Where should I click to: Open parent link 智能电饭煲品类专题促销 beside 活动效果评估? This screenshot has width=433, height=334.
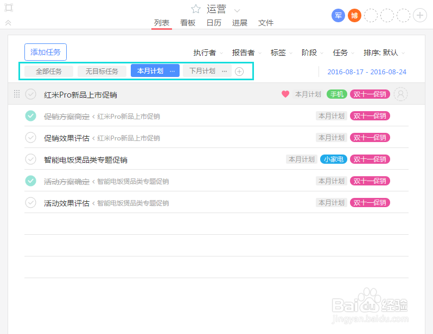[x=133, y=203]
